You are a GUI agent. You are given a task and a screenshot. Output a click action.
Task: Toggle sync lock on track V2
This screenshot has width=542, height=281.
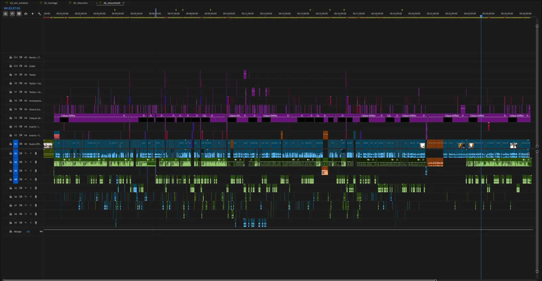[21, 135]
